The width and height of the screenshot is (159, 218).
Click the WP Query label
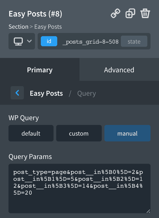pyautogui.click(x=24, y=118)
